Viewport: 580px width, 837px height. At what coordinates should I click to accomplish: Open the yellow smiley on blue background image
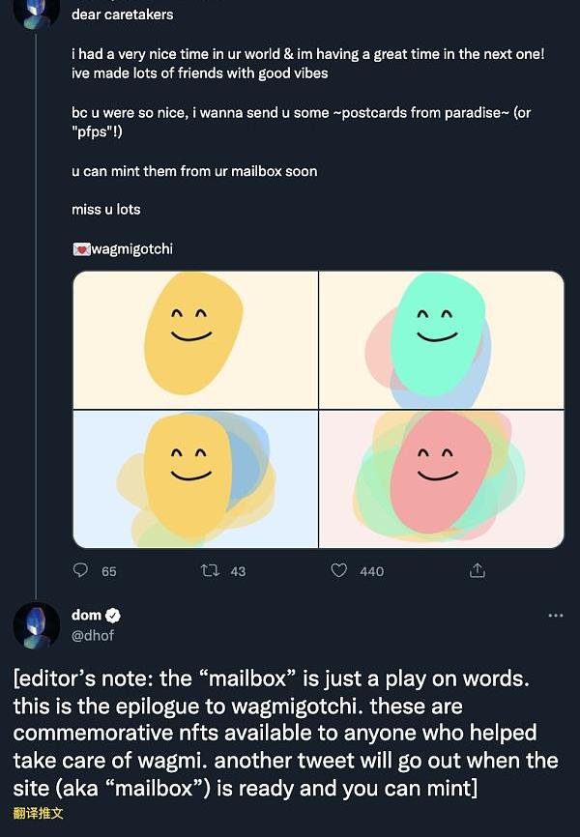195,479
